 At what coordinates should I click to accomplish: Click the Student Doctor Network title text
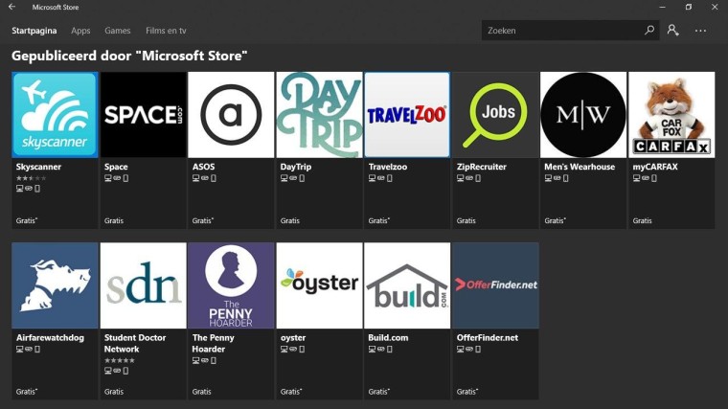click(x=135, y=343)
